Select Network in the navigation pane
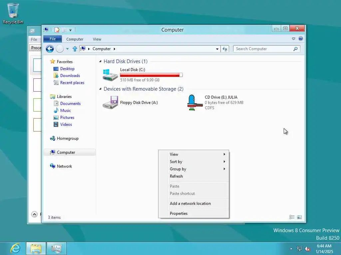The height and width of the screenshot is (255, 341). click(x=64, y=166)
